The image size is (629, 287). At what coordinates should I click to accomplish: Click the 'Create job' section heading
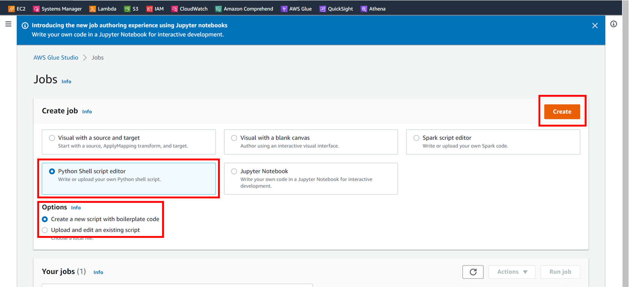click(x=60, y=111)
